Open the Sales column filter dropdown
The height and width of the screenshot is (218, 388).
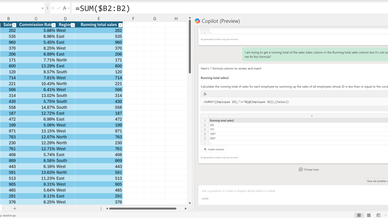click(x=14, y=25)
